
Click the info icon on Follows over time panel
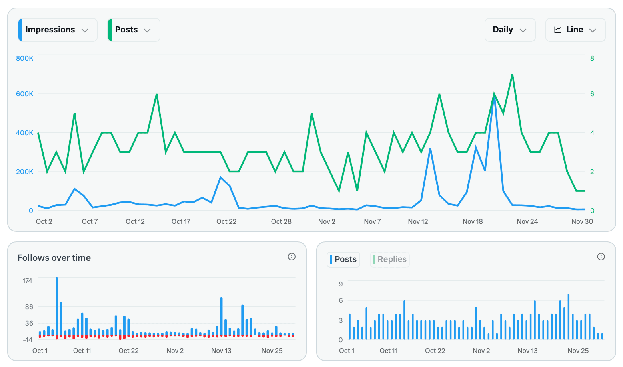click(292, 257)
